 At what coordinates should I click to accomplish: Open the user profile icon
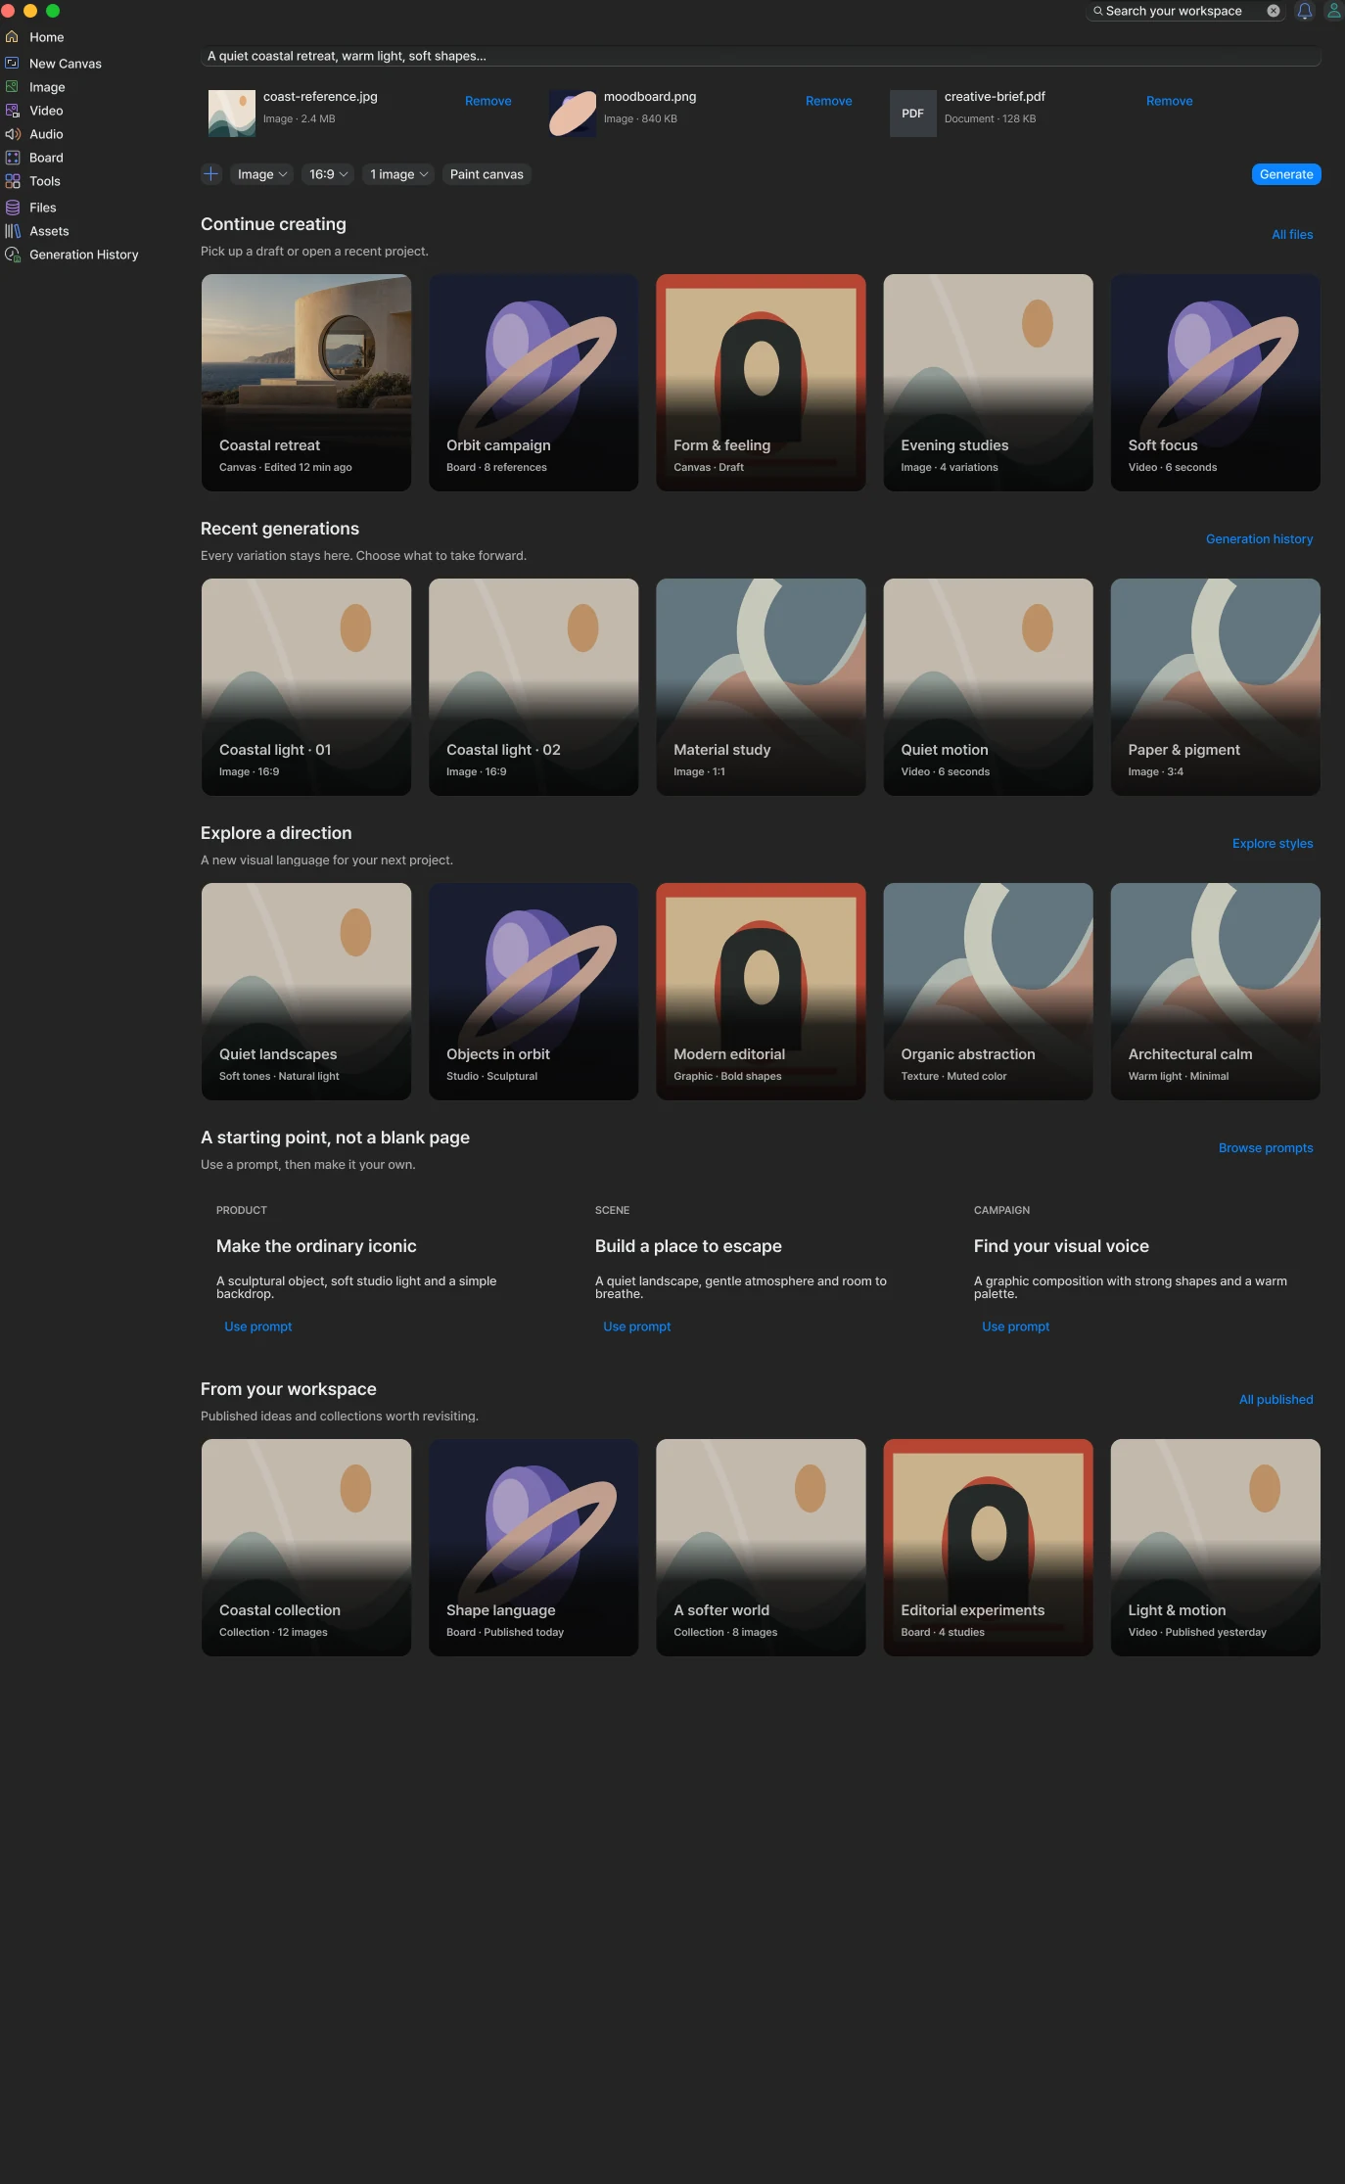click(1333, 11)
